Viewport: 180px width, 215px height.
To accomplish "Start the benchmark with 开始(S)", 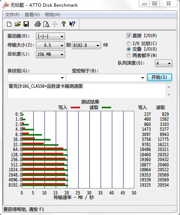I will pos(159,77).
